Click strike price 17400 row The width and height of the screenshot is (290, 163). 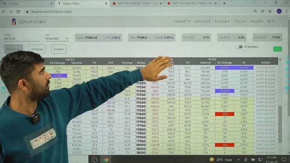coord(141,99)
